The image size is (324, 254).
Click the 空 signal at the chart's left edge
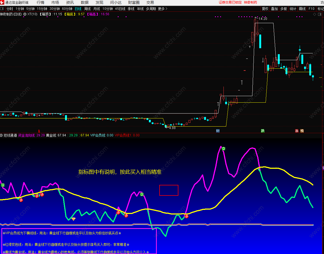[3, 185]
